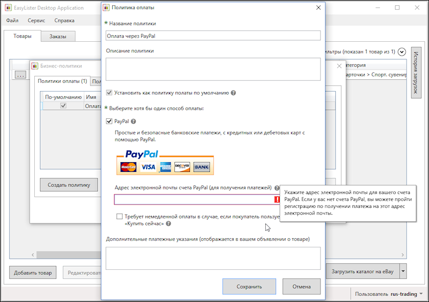The width and height of the screenshot is (429, 302).
Task: Click app icon in Бизнес-политики window title
Action: [x=34, y=66]
